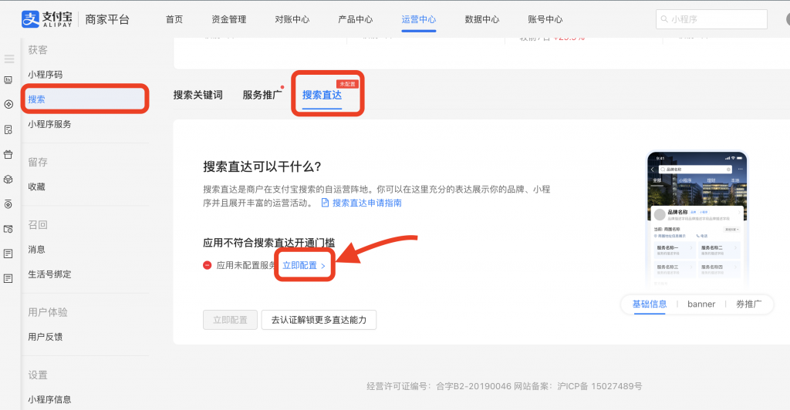Click the blue 立即配置 link after 应用未配置服务

(304, 265)
